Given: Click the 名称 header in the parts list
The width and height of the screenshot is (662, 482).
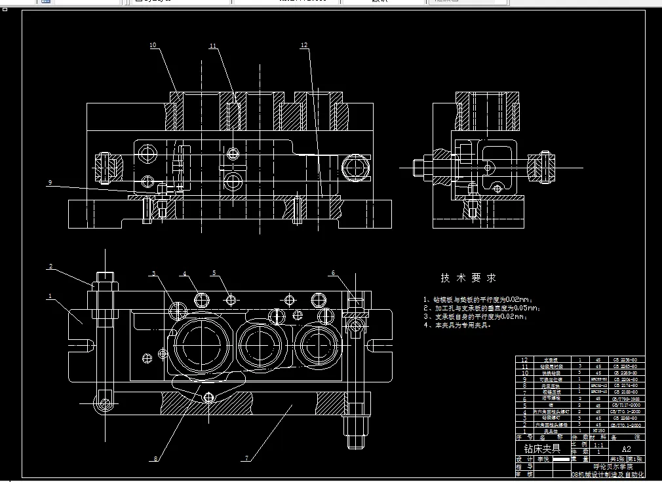Looking at the screenshot, I should pos(551,437).
